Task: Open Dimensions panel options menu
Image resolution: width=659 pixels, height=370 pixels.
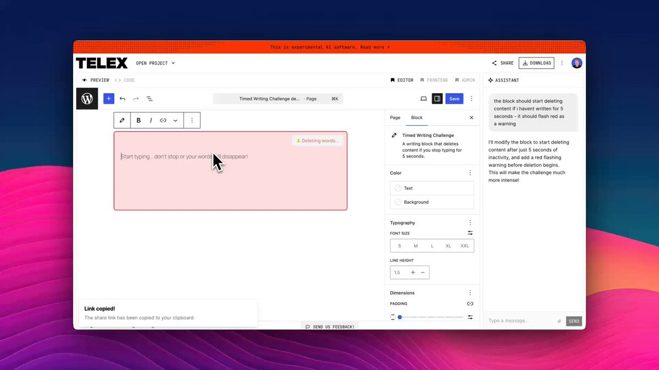Action: pyautogui.click(x=470, y=293)
